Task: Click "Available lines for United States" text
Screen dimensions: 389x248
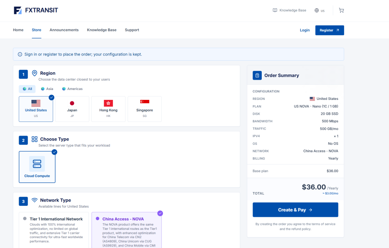Action: pyautogui.click(x=63, y=207)
